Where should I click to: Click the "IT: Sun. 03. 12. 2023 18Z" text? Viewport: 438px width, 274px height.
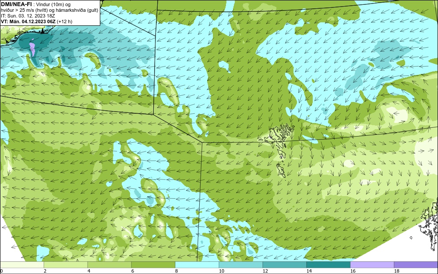(28, 16)
